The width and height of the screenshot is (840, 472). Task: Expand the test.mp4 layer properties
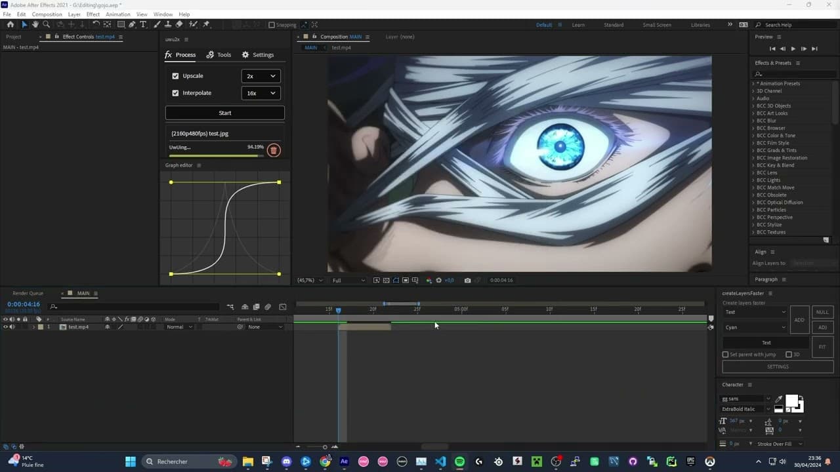click(33, 326)
